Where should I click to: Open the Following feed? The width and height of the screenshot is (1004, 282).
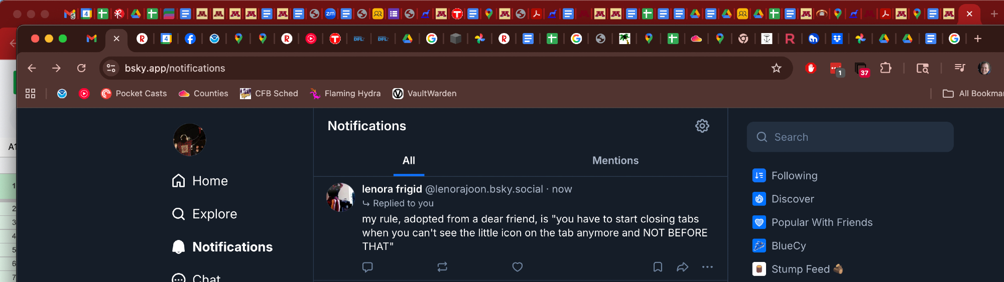[794, 175]
